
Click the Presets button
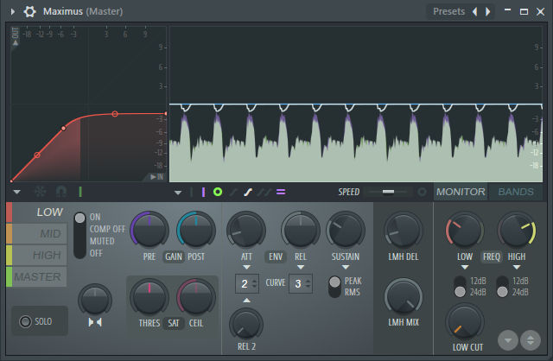pyautogui.click(x=448, y=11)
